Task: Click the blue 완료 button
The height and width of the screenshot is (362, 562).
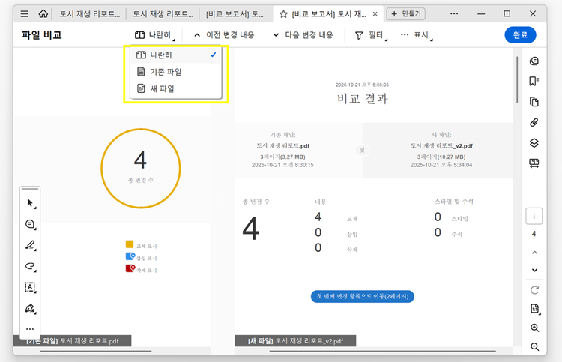Action: click(520, 34)
